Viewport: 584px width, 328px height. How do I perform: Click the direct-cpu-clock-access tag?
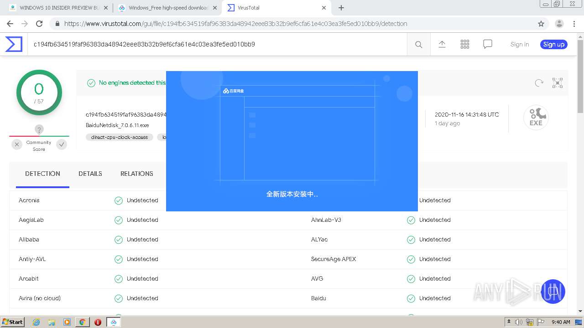[120, 137]
